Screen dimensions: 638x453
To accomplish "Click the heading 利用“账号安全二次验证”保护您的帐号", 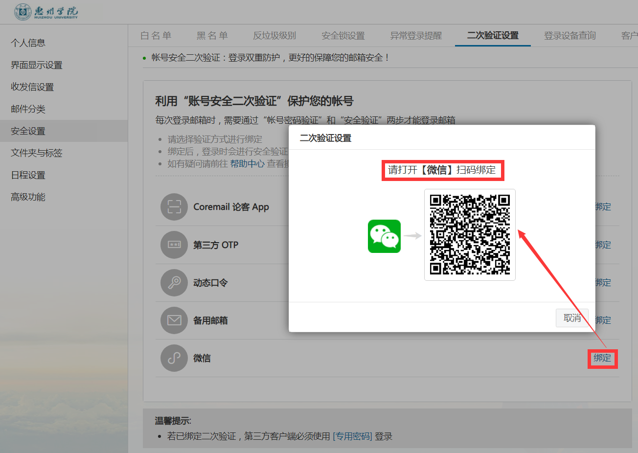I will [x=254, y=101].
